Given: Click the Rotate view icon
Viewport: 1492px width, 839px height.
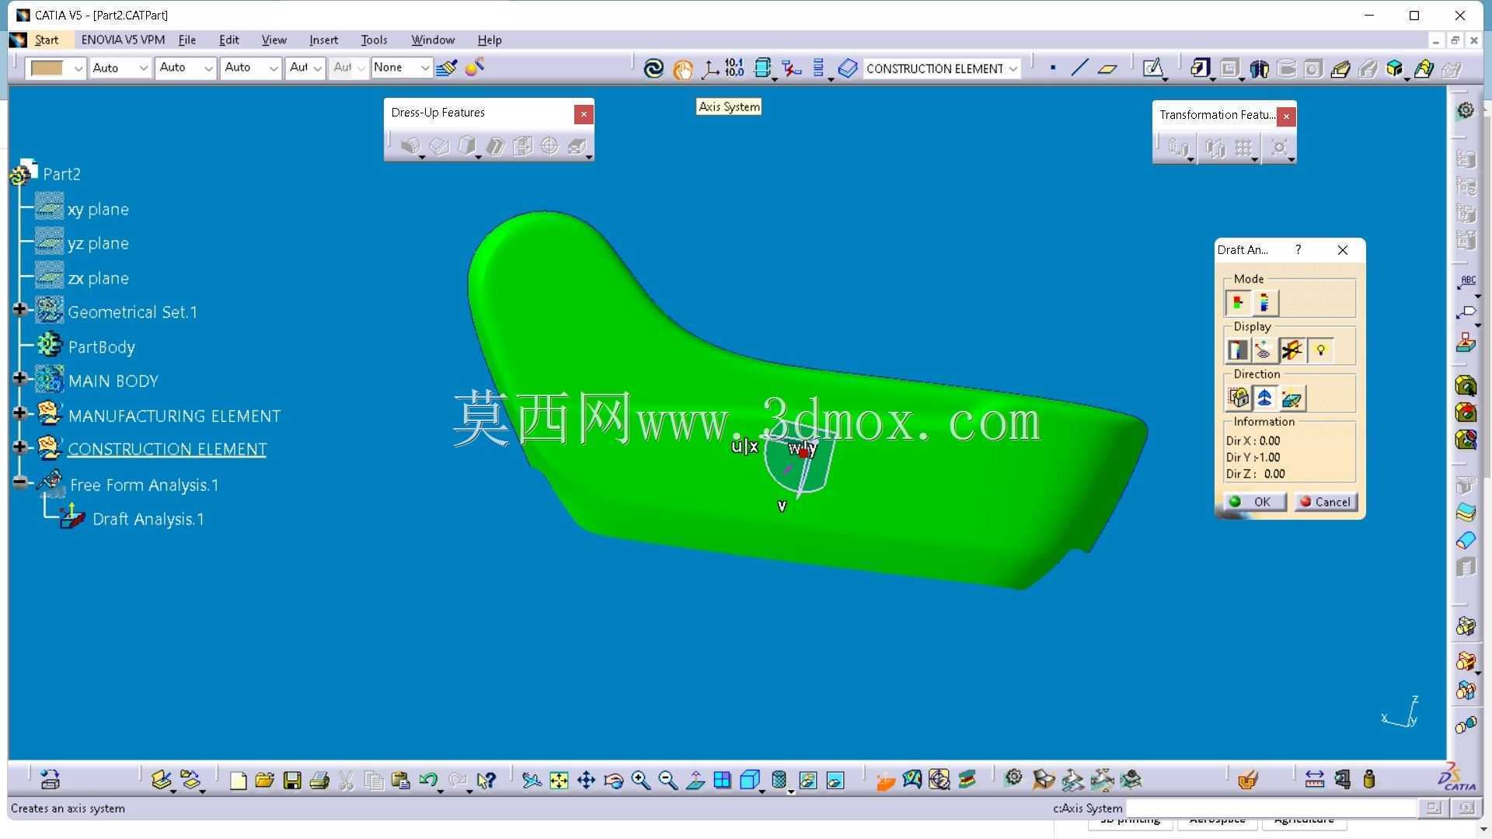Looking at the screenshot, I should [x=613, y=780].
